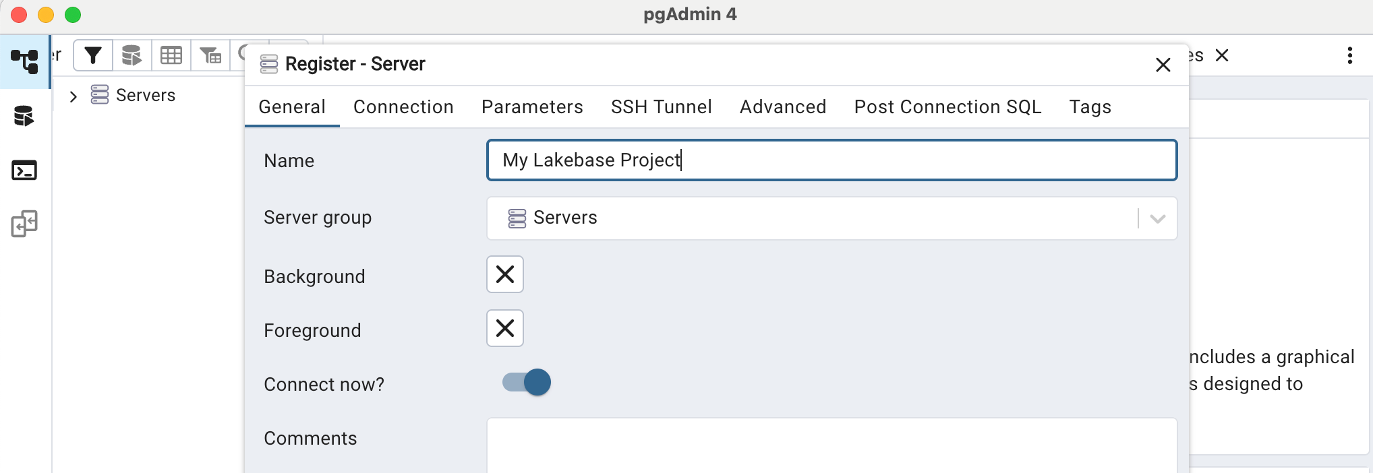
Task: Click into the Comments text box
Action: click(831, 445)
